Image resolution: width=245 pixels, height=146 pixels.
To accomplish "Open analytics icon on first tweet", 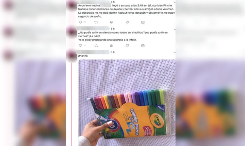I will click(x=111, y=22).
